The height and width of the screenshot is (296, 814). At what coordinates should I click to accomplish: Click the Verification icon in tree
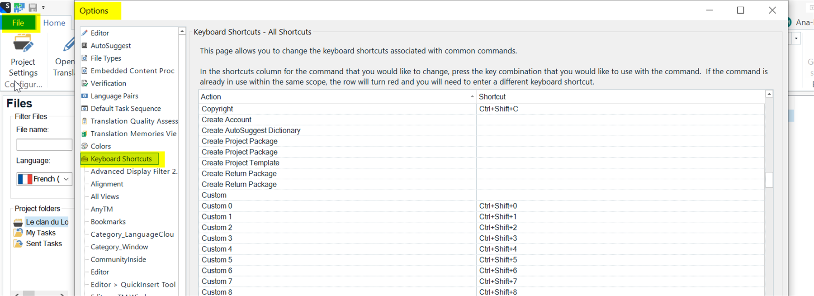coord(85,83)
